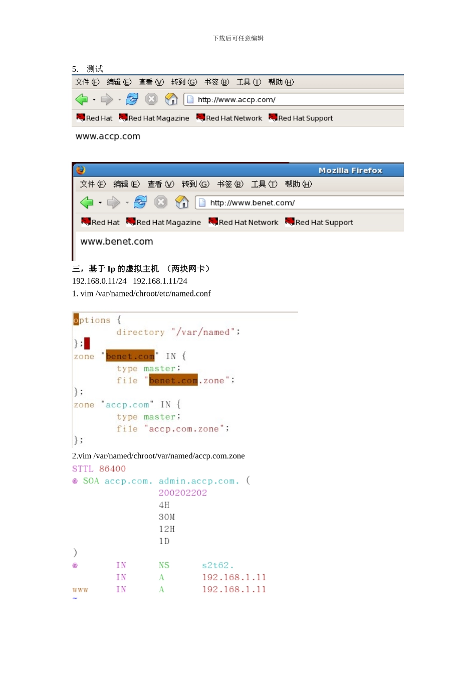Image resolution: width=476 pixels, height=674 pixels.
Task: Click Mozilla Firefox title bar text
Action: pos(350,171)
